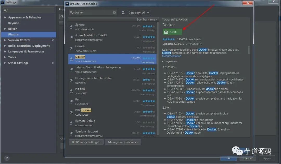Open the Sort by: name dropdown
This screenshot has height=164, width=281.
(x=147, y=19)
